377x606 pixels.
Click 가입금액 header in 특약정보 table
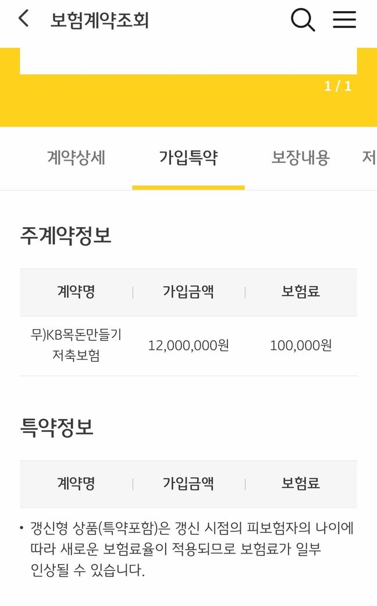point(188,484)
